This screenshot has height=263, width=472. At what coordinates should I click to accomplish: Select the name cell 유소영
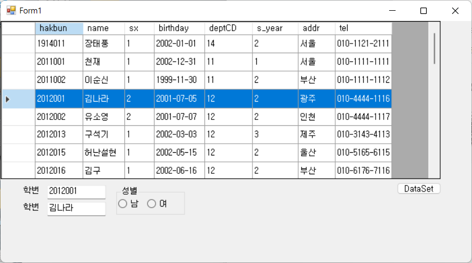coord(104,117)
